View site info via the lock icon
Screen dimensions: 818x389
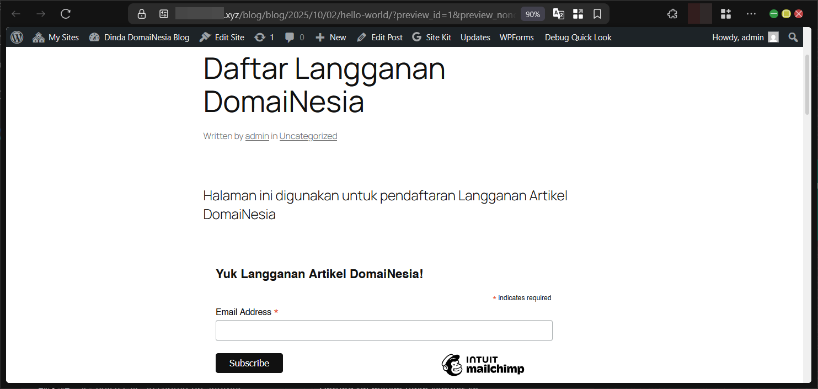click(142, 14)
